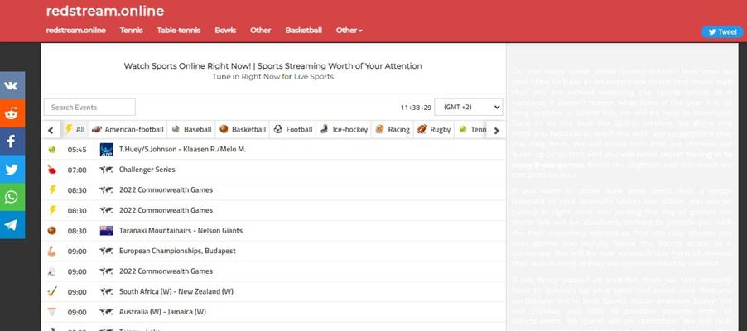Viewport: 747px width, 331px height.
Task: Open Taranaki Mountainairs - Nelson Giants game
Action: [181, 231]
